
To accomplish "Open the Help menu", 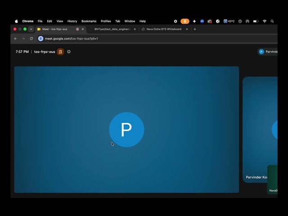I will click(x=143, y=21).
